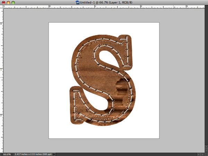Close the Untitled-1 document window
Image resolution: width=208 pixels, height=156 pixels.
click(3, 2)
